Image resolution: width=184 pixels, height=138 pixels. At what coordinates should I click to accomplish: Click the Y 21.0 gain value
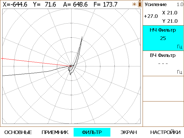[x=170, y=21]
